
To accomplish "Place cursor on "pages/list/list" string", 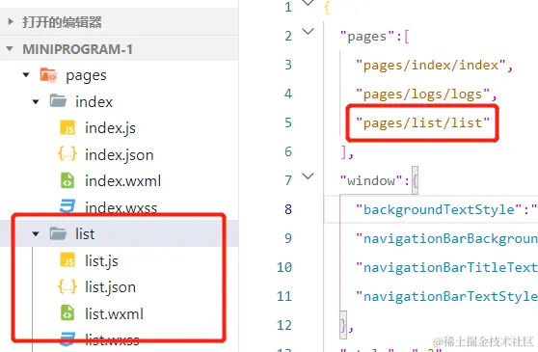I will pyautogui.click(x=422, y=122).
